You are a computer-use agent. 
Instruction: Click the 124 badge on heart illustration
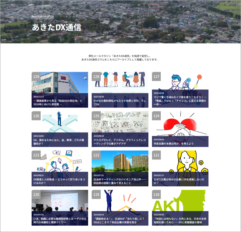(x=156, y=116)
